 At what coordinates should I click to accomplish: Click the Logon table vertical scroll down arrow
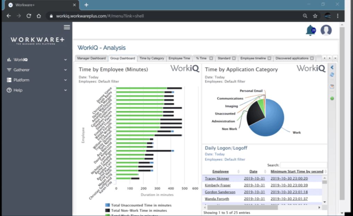pos(325,202)
